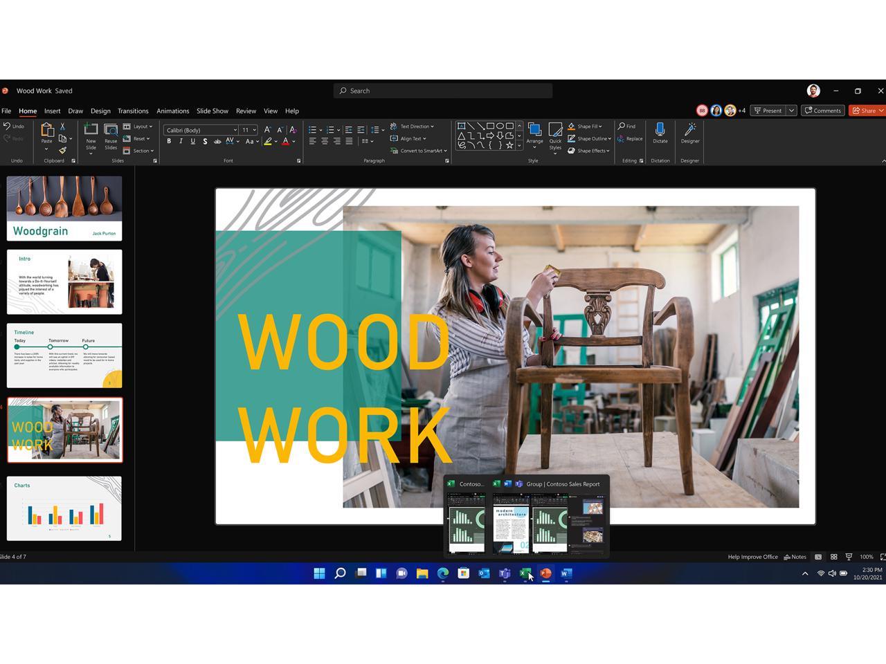886x664 pixels.
Task: Click the Find icon in Editing group
Action: [x=626, y=126]
